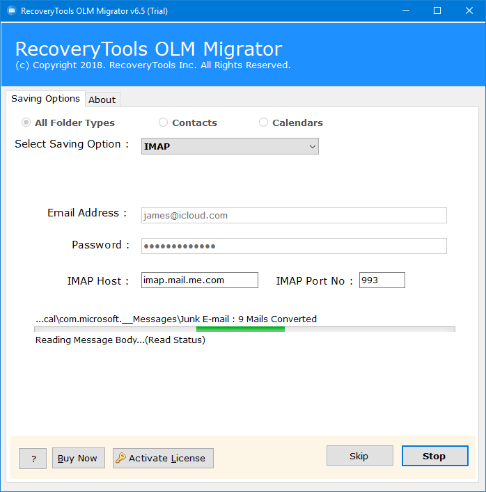Click 'Reading Message Body...(Read Status)' text
486x492 pixels.
click(x=120, y=340)
